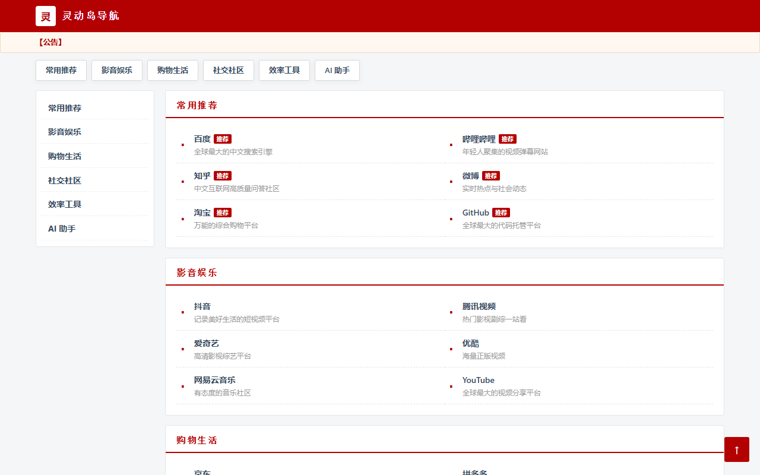Click description 全球最大的代码托管平台

502,226
